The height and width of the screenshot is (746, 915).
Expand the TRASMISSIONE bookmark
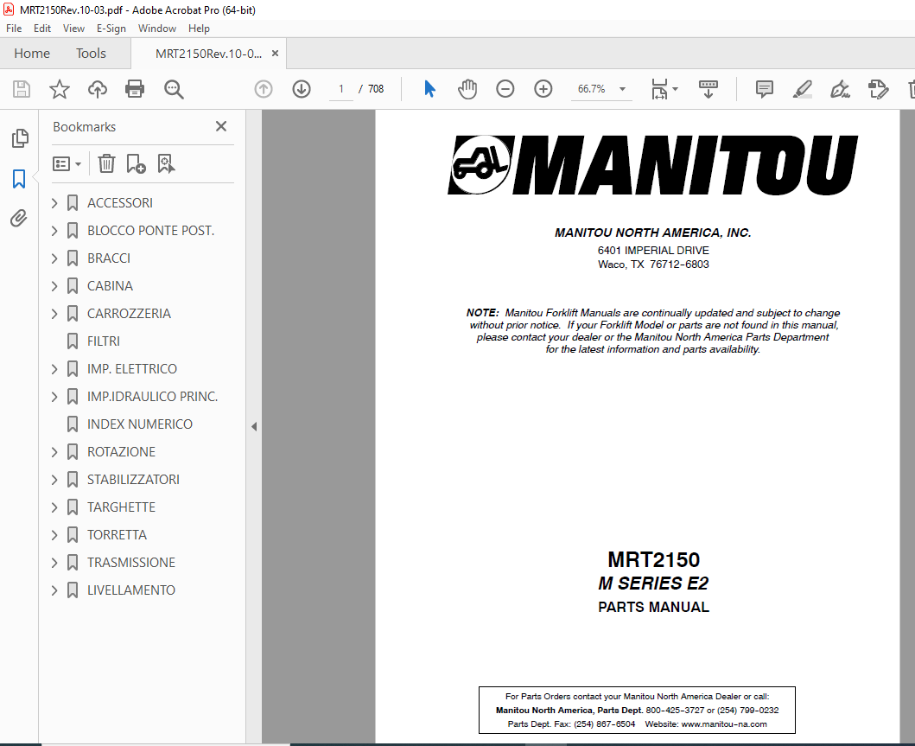pos(54,562)
